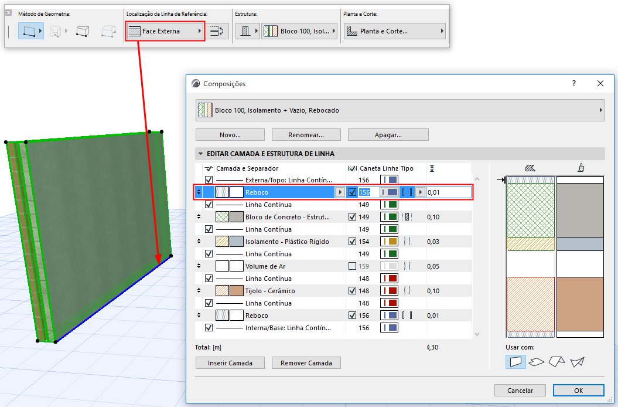Viewport: 618px width, 407px height.
Task: Open the Bloco 100, Isol... composite dropdown
Action: pyautogui.click(x=299, y=31)
